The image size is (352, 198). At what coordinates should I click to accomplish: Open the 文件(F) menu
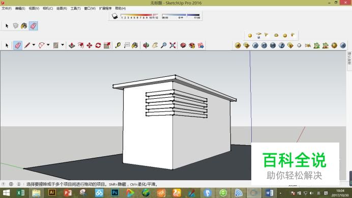coord(7,8)
